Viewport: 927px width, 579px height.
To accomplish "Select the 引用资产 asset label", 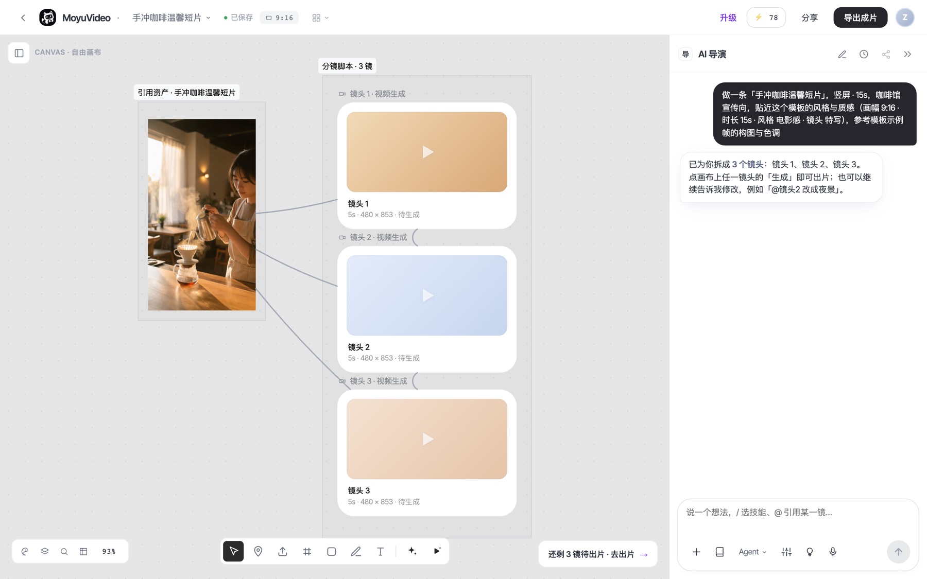I will [x=186, y=93].
